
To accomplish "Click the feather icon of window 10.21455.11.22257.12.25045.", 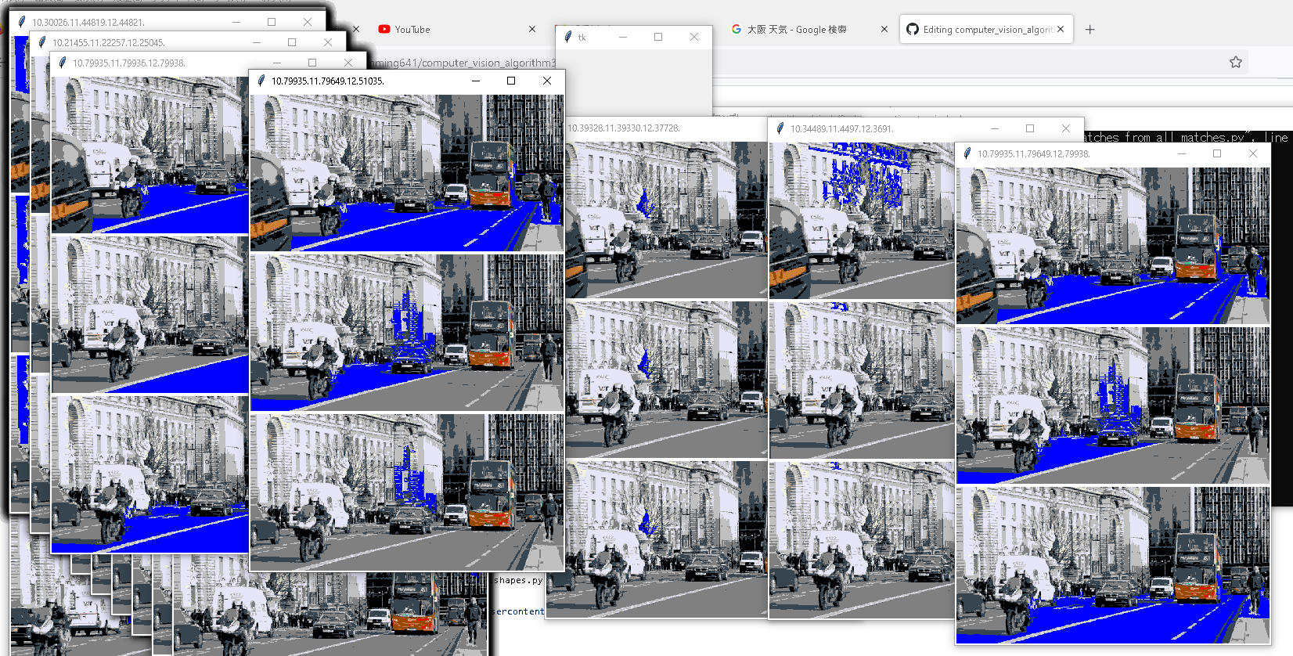I will [42, 42].
